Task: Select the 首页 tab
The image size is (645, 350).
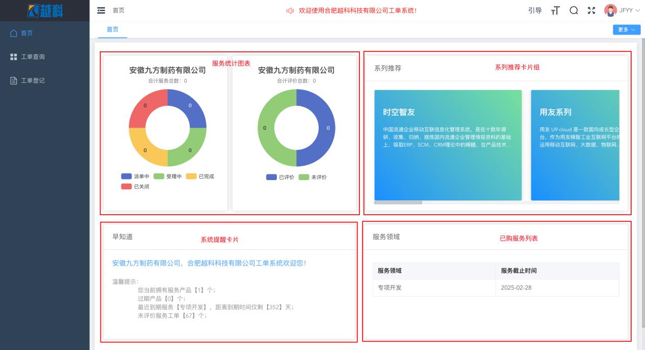Action: (x=113, y=30)
